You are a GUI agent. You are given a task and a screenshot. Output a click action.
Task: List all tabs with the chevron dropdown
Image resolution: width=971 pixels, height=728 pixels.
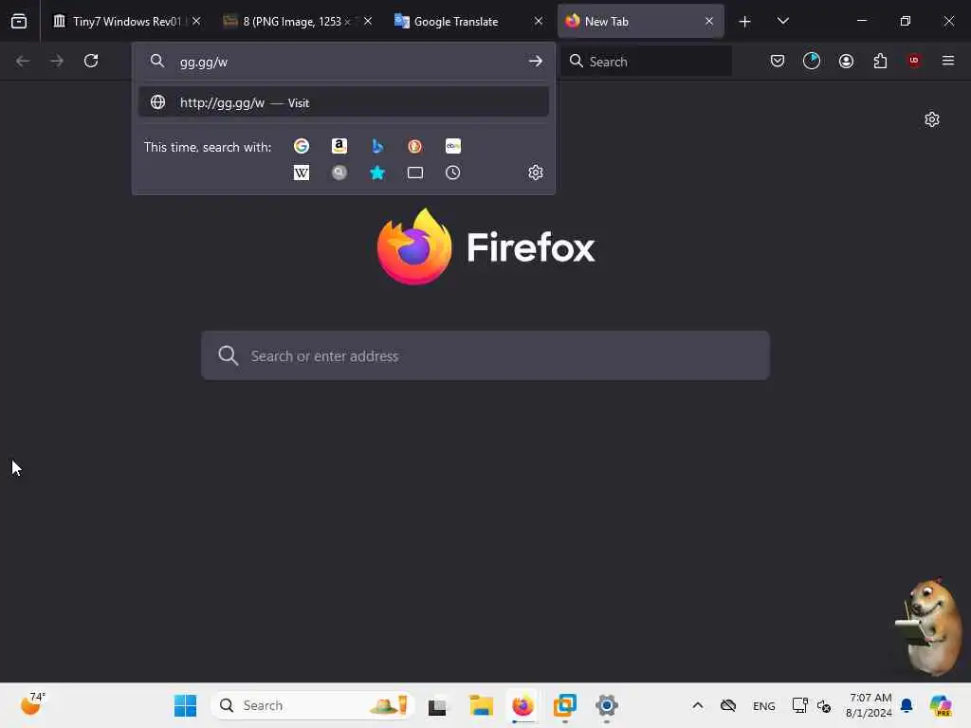[783, 22]
